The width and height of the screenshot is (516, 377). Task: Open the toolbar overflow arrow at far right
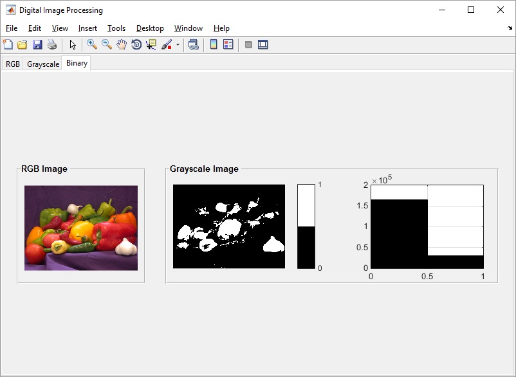point(510,28)
